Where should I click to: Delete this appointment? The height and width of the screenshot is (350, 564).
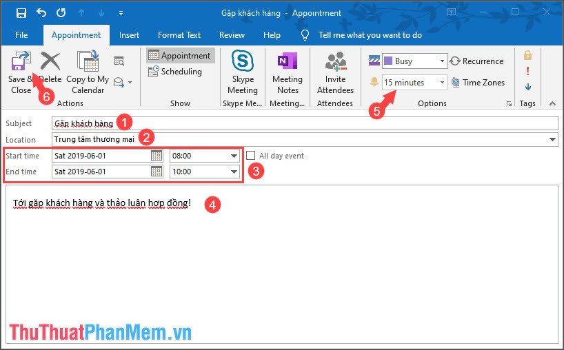[50, 67]
